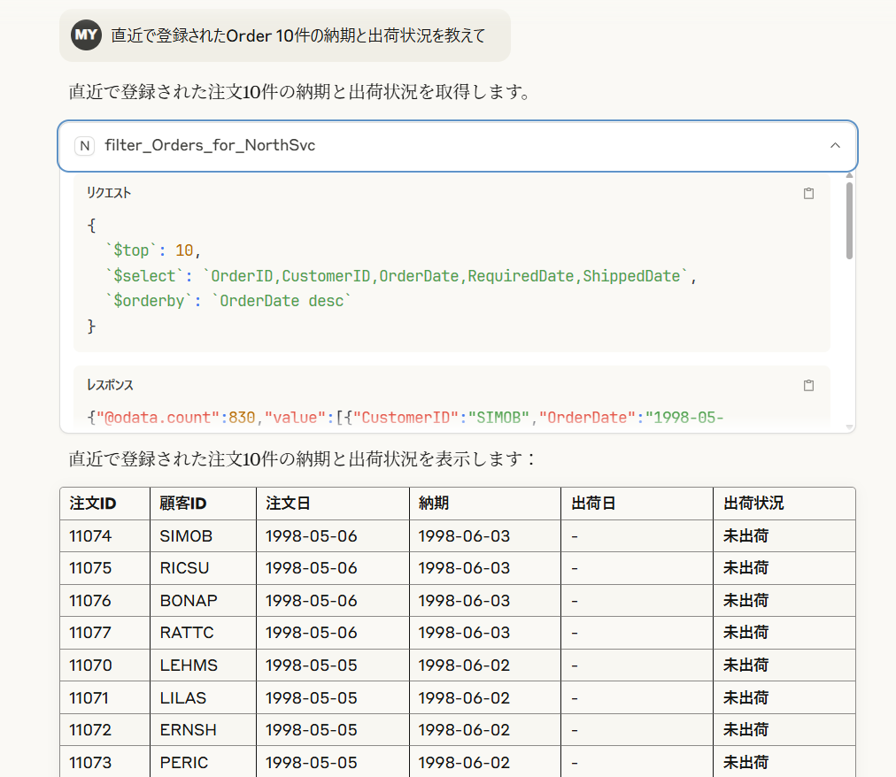Click the レスポンス label
Screen dimensions: 896x777
click(110, 384)
